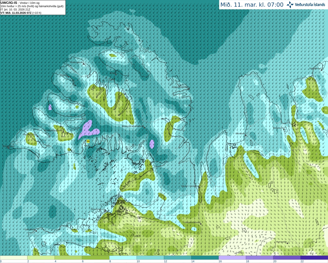Select the 0–2 m/s palest legend swatch

coord(14,258)
